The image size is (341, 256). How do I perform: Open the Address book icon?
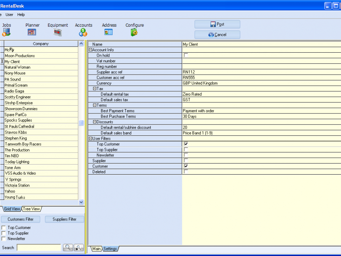click(109, 32)
